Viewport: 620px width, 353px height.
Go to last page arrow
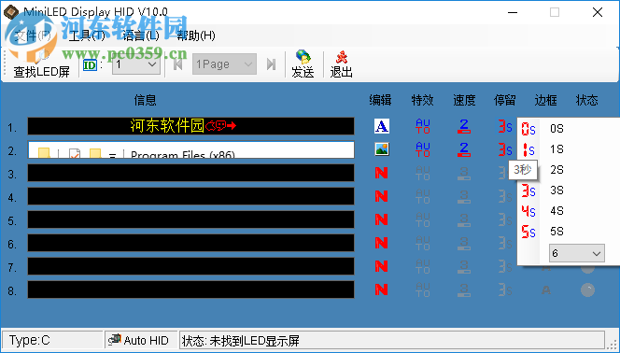pos(271,64)
